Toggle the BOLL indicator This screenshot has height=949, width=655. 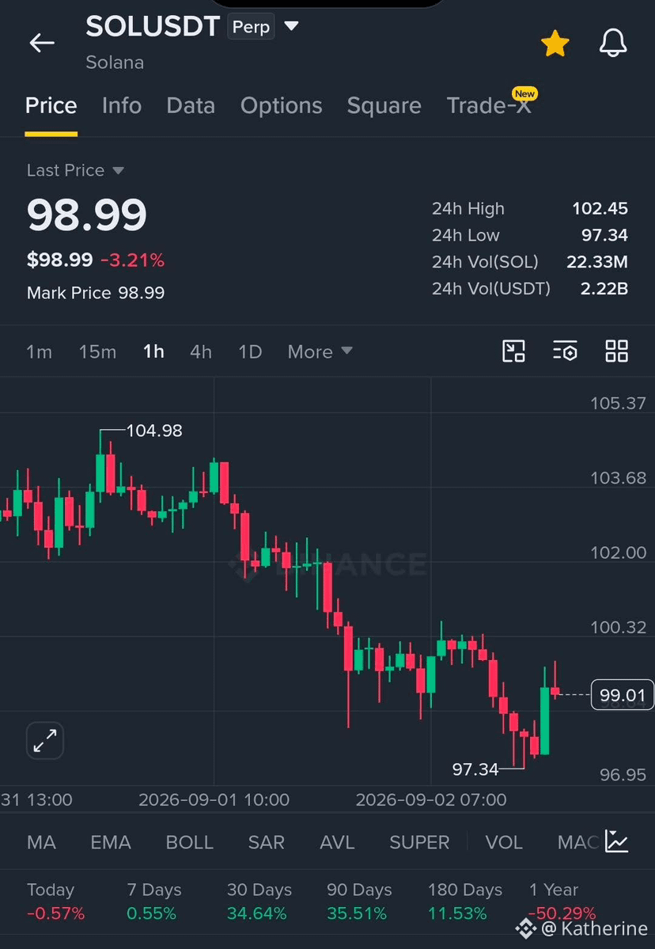coord(189,842)
